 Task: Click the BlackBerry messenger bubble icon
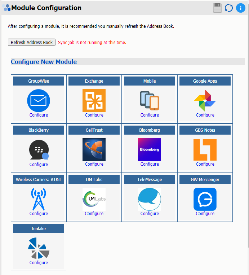[x=39, y=150]
